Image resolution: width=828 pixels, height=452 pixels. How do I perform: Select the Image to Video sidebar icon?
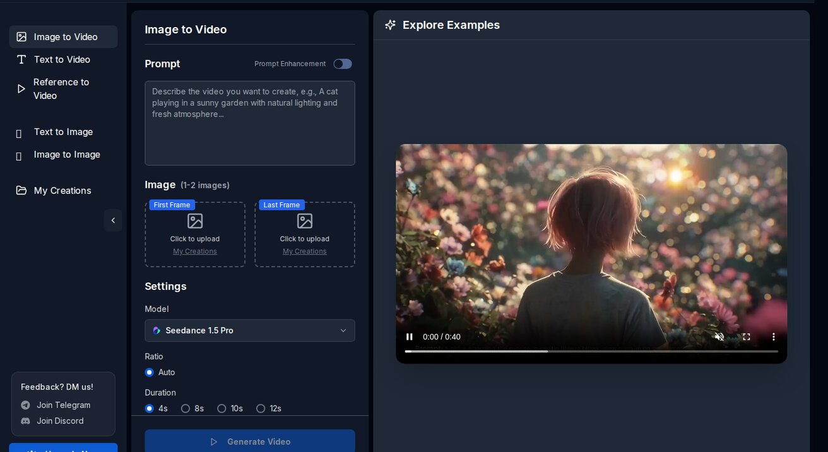(20, 37)
